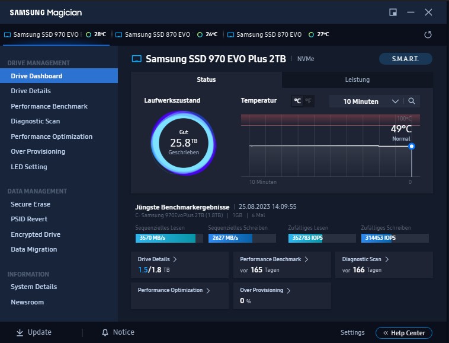449x343 pixels.
Task: Click the bell icon beside Notice
Action: coord(105,332)
